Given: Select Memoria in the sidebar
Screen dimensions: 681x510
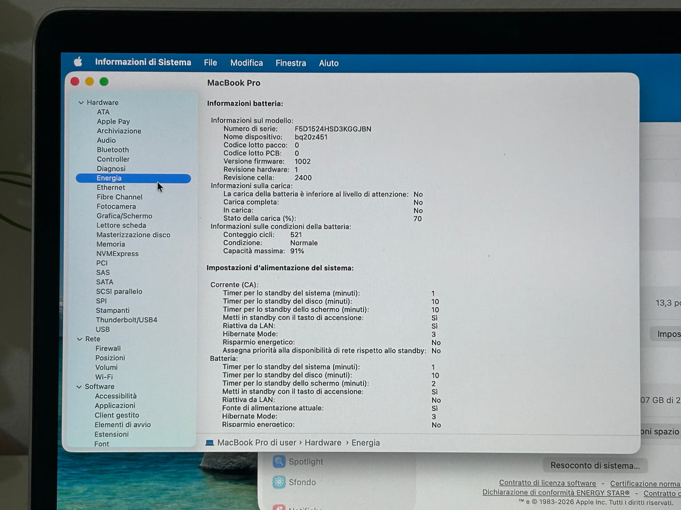Looking at the screenshot, I should pyautogui.click(x=111, y=244).
